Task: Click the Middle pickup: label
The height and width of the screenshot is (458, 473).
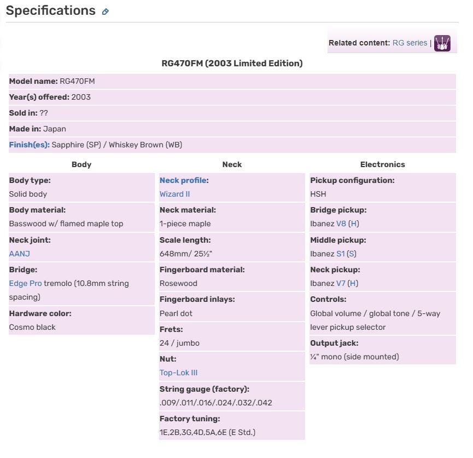Action: click(x=338, y=240)
